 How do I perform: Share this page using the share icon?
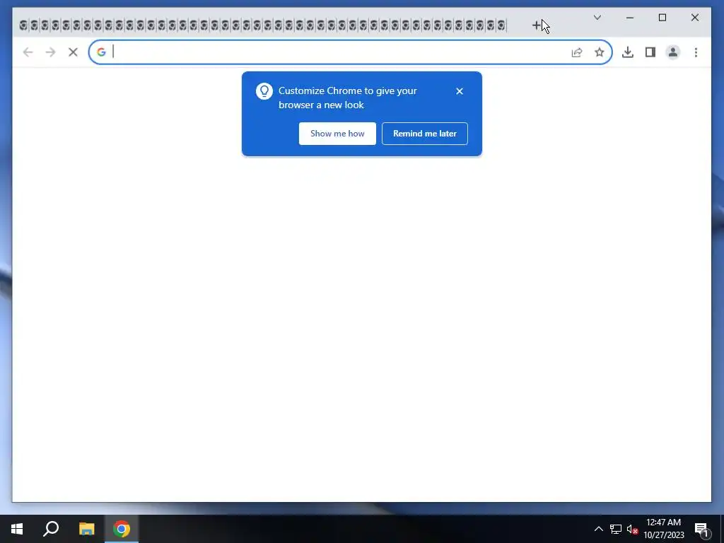coord(577,52)
